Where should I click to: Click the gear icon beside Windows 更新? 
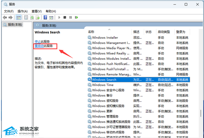[90, 111]
